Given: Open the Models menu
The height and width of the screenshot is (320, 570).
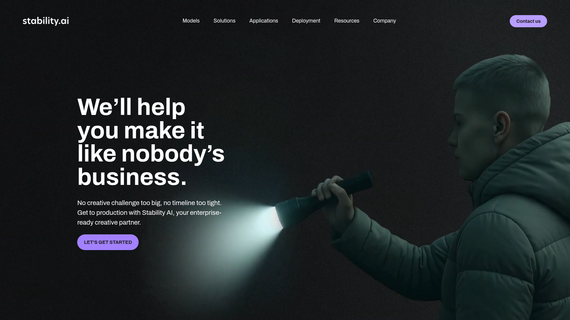Looking at the screenshot, I should click(191, 21).
